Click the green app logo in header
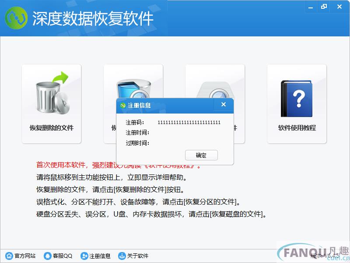 pyautogui.click(x=16, y=18)
